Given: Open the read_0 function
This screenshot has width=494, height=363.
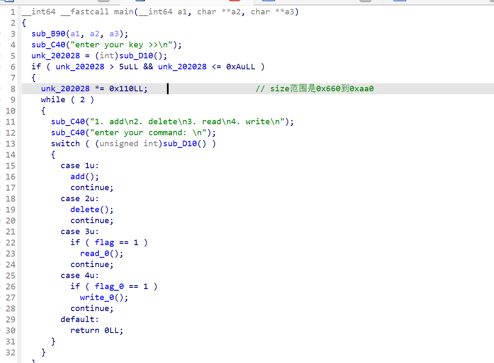Looking at the screenshot, I should coord(94,253).
